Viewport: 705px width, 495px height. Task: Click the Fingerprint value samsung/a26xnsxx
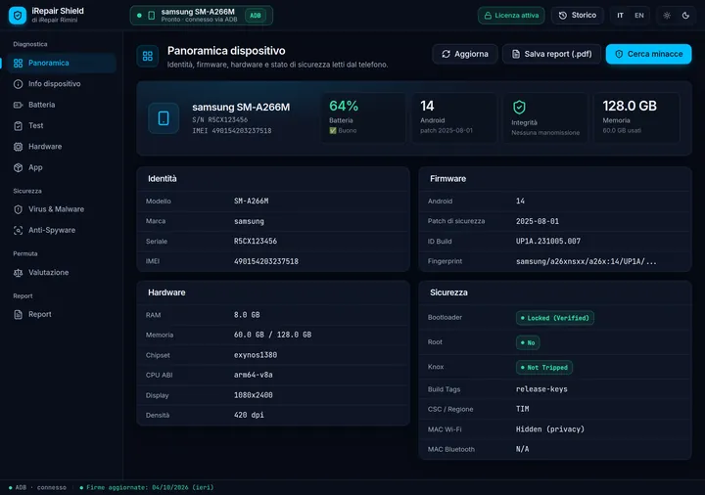coord(587,261)
